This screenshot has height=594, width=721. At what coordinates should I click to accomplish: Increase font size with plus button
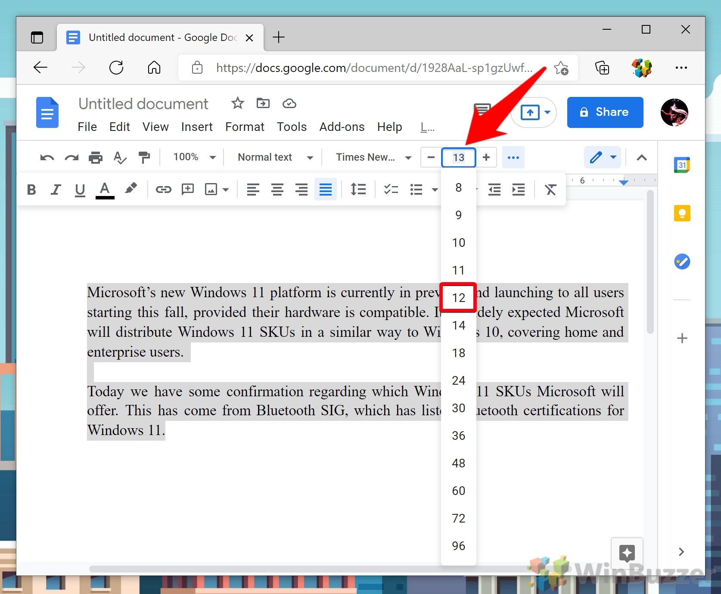tap(486, 157)
